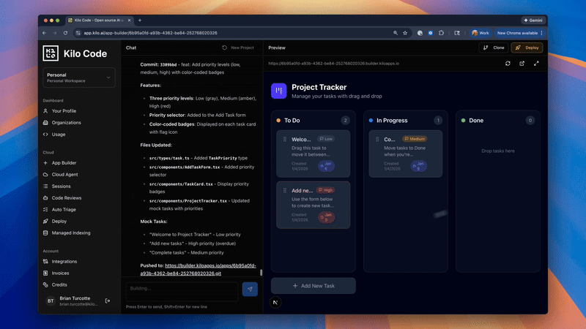
Task: Send the chat message
Action: 250,289
